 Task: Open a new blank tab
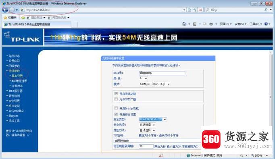74,25
